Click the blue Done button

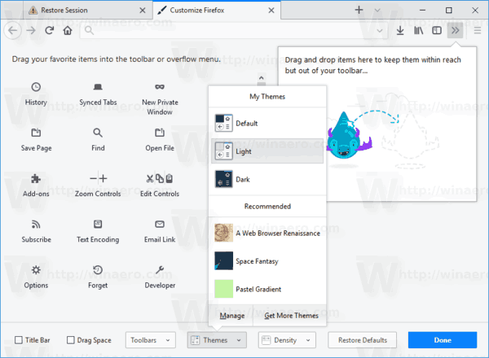click(443, 340)
